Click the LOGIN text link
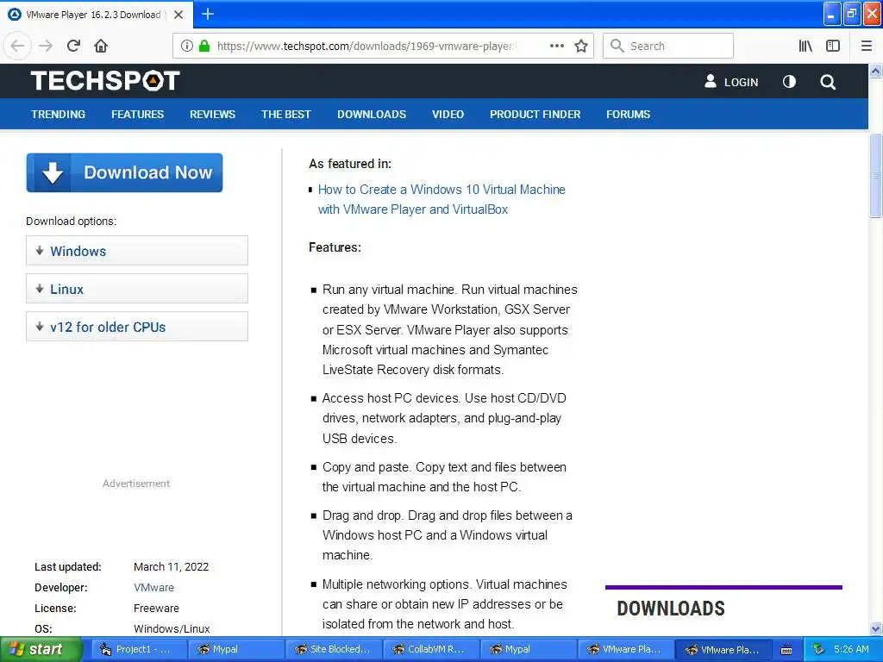This screenshot has width=883, height=662. (x=741, y=82)
